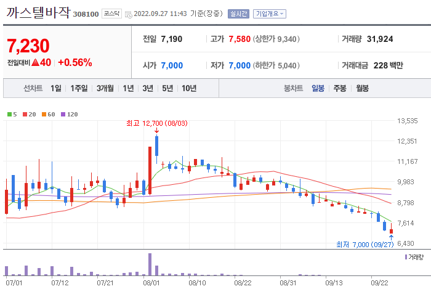The image size is (431, 289).
Task: Click the 9,983 price axis label
Action: (405, 182)
